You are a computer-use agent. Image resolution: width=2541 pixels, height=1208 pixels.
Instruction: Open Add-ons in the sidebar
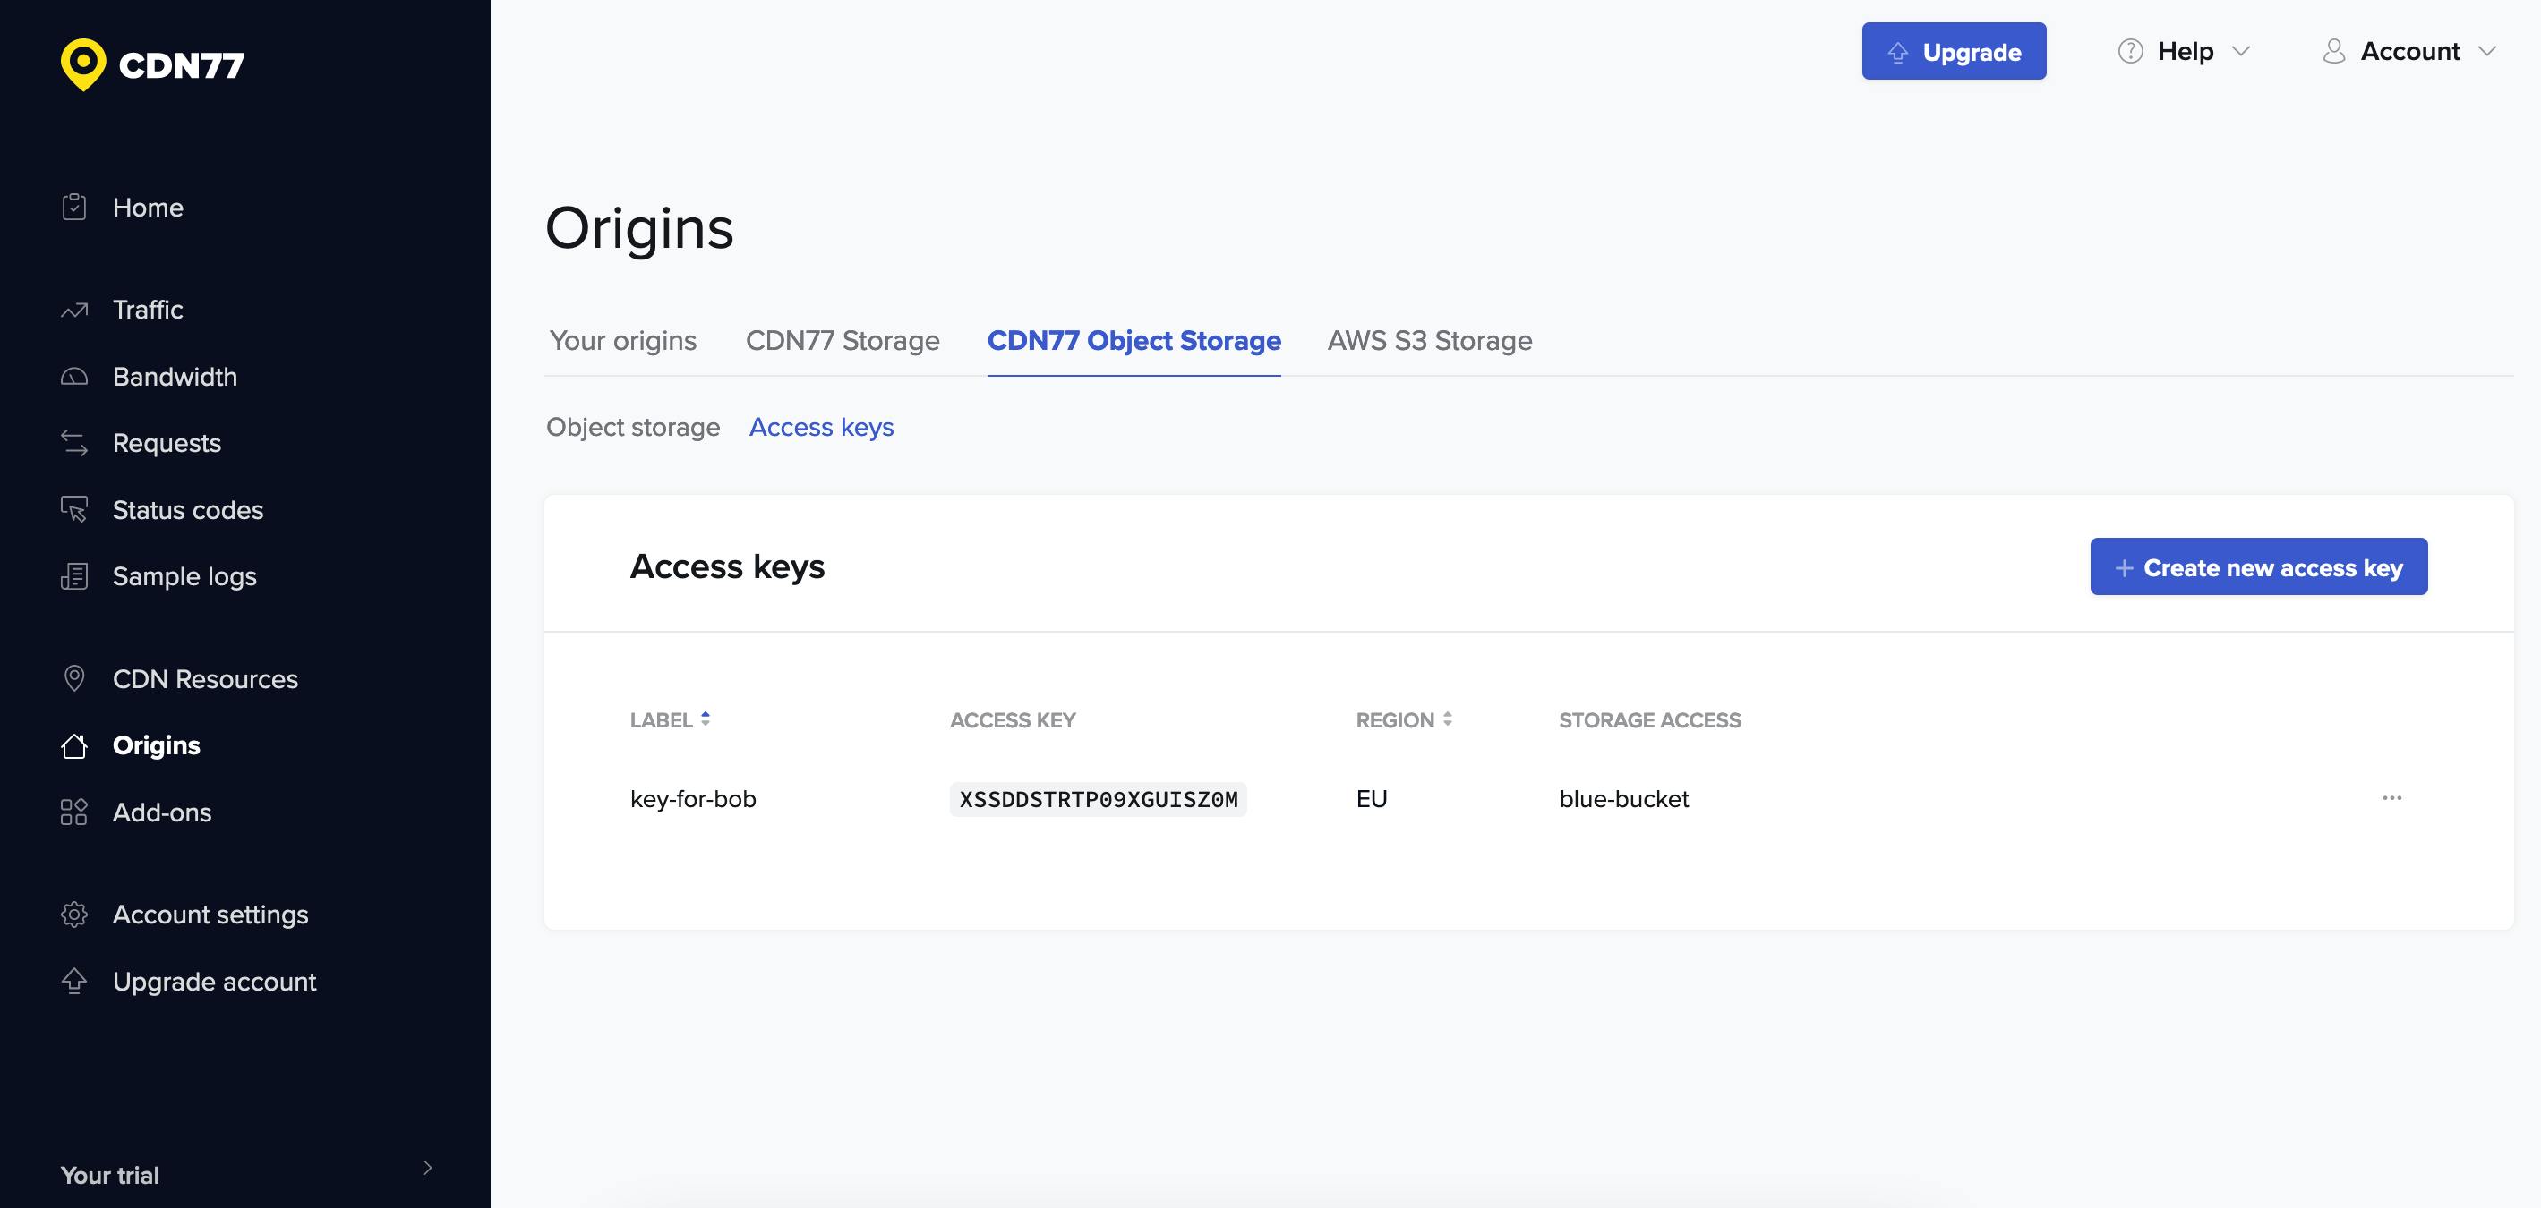pos(162,812)
